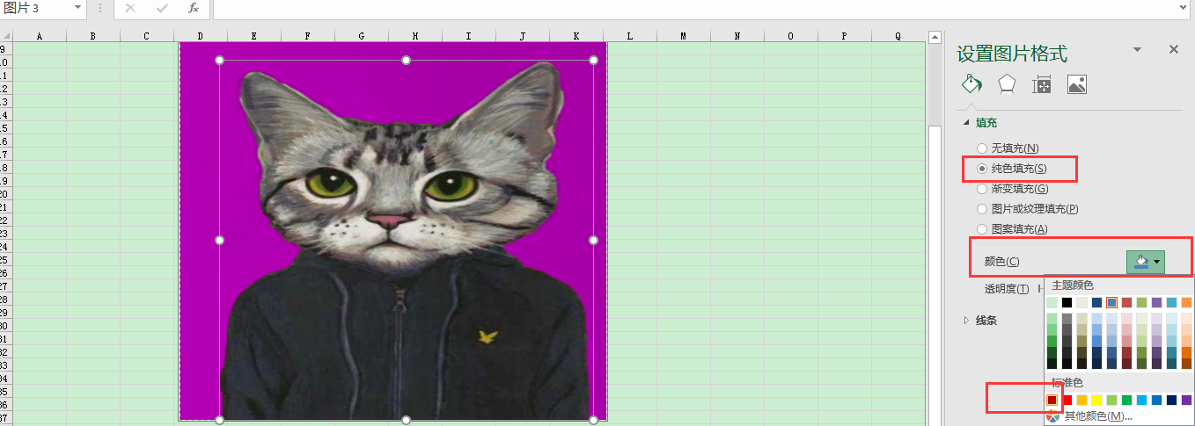This screenshot has height=426, width=1195.
Task: Pick the light blue standard color
Action: tap(1142, 400)
